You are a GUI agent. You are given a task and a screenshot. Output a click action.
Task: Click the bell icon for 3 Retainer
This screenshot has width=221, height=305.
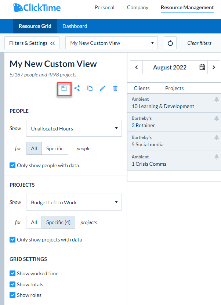click(217, 118)
